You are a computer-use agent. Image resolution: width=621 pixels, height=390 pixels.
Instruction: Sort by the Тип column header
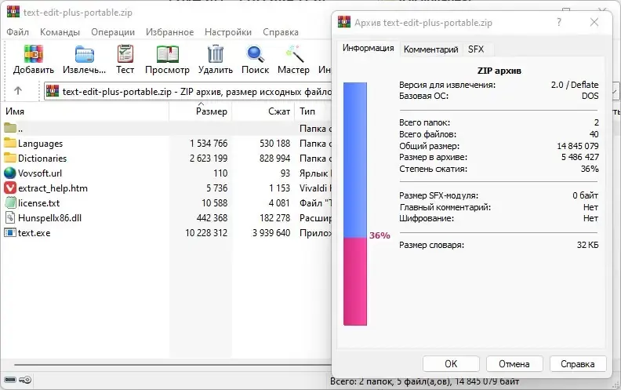pos(313,111)
